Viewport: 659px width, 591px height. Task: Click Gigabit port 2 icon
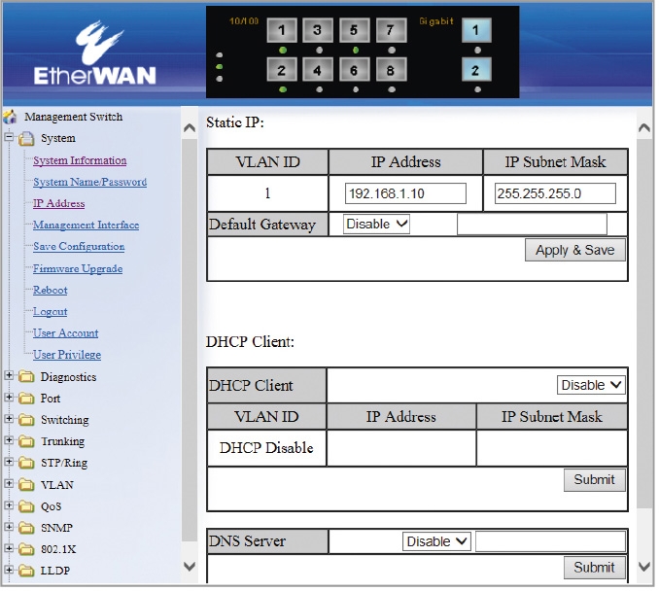[x=476, y=70]
